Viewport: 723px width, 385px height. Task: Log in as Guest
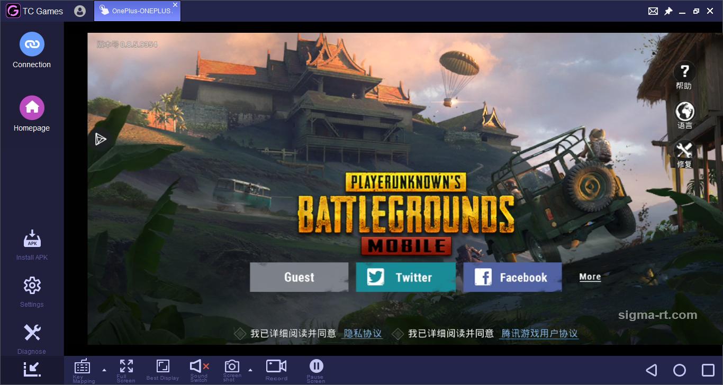point(299,277)
